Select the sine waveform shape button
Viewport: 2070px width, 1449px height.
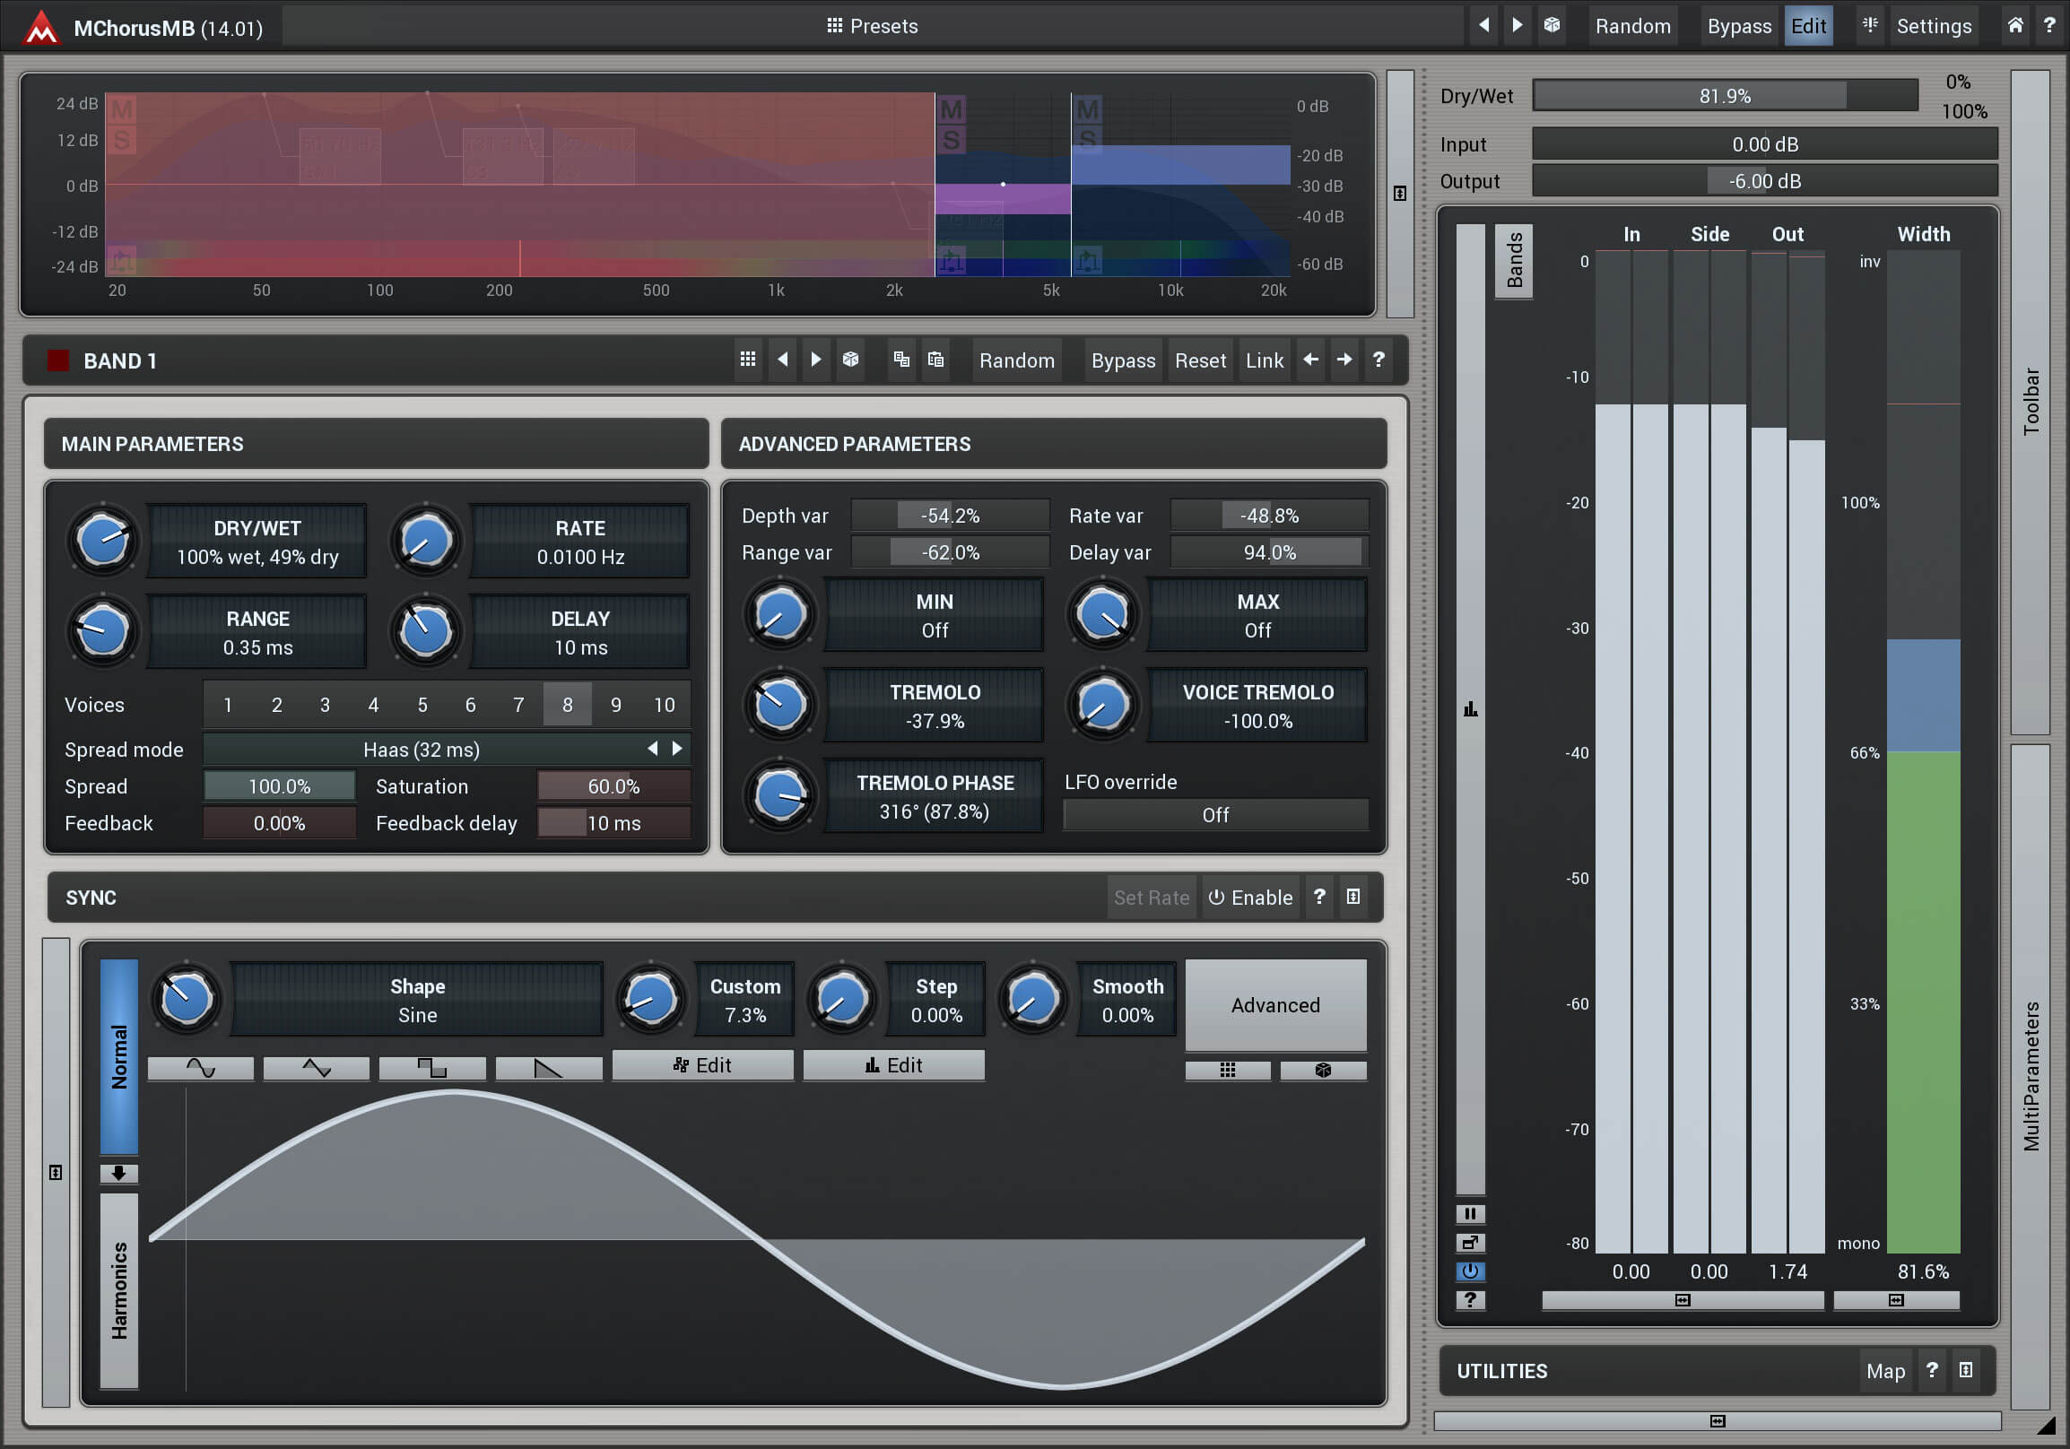point(200,1068)
